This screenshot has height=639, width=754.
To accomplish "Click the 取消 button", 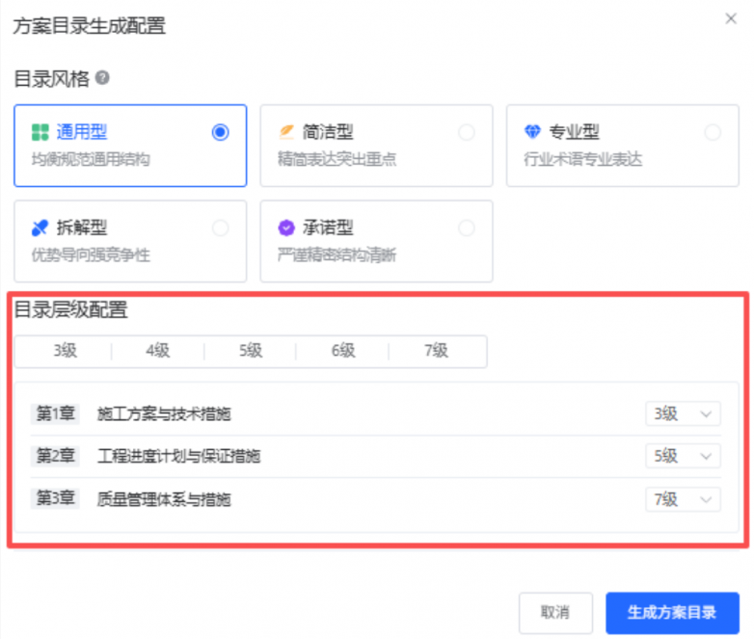I will click(x=555, y=613).
